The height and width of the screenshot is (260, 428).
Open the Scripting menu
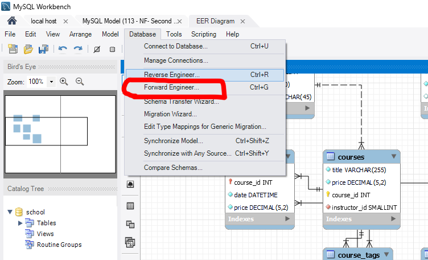point(204,34)
